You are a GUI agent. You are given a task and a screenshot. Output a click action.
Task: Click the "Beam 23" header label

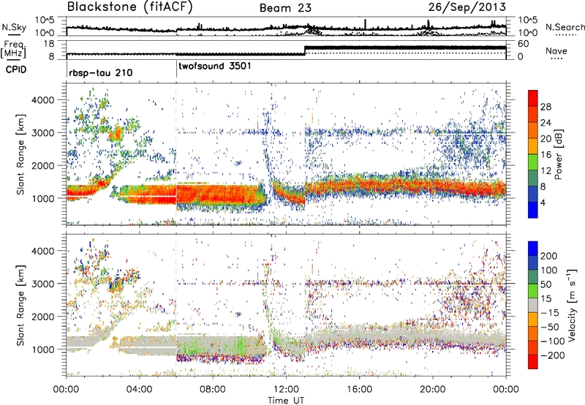pos(285,8)
